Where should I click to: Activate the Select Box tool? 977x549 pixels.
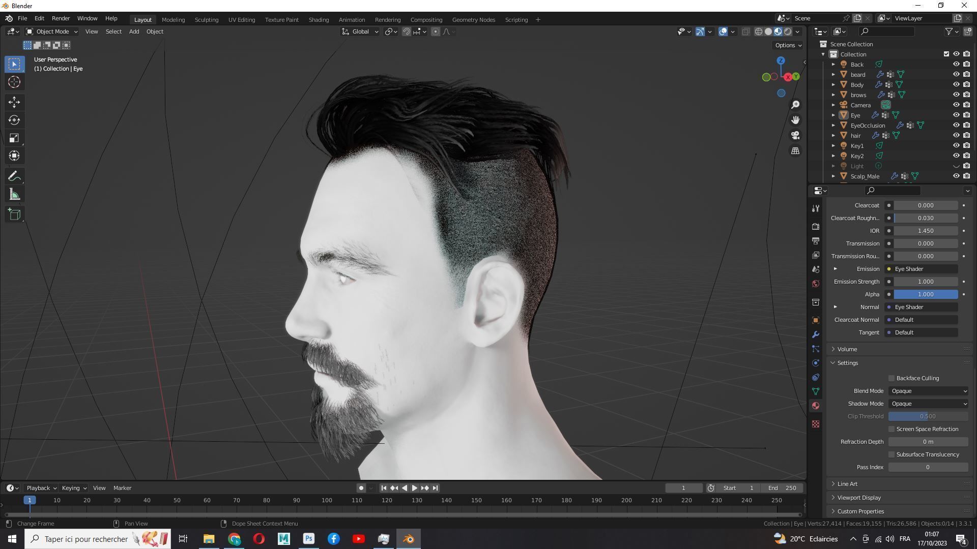(x=14, y=64)
